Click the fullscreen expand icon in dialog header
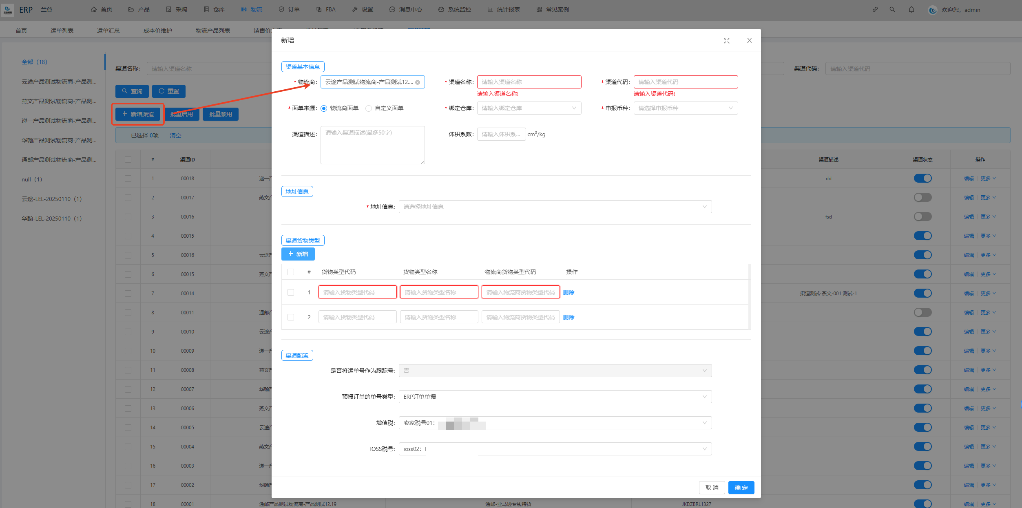 pos(726,41)
